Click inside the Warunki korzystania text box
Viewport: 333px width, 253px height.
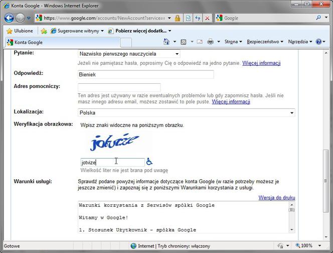click(183, 217)
